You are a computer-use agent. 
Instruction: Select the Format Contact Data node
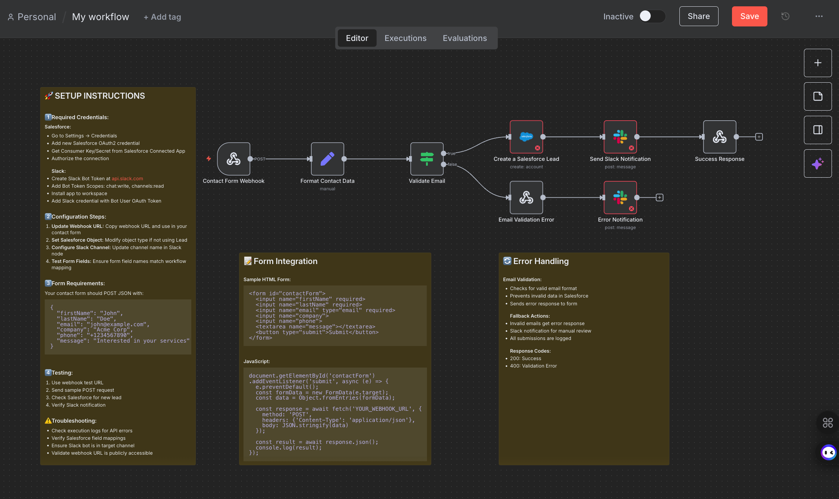[x=327, y=159]
